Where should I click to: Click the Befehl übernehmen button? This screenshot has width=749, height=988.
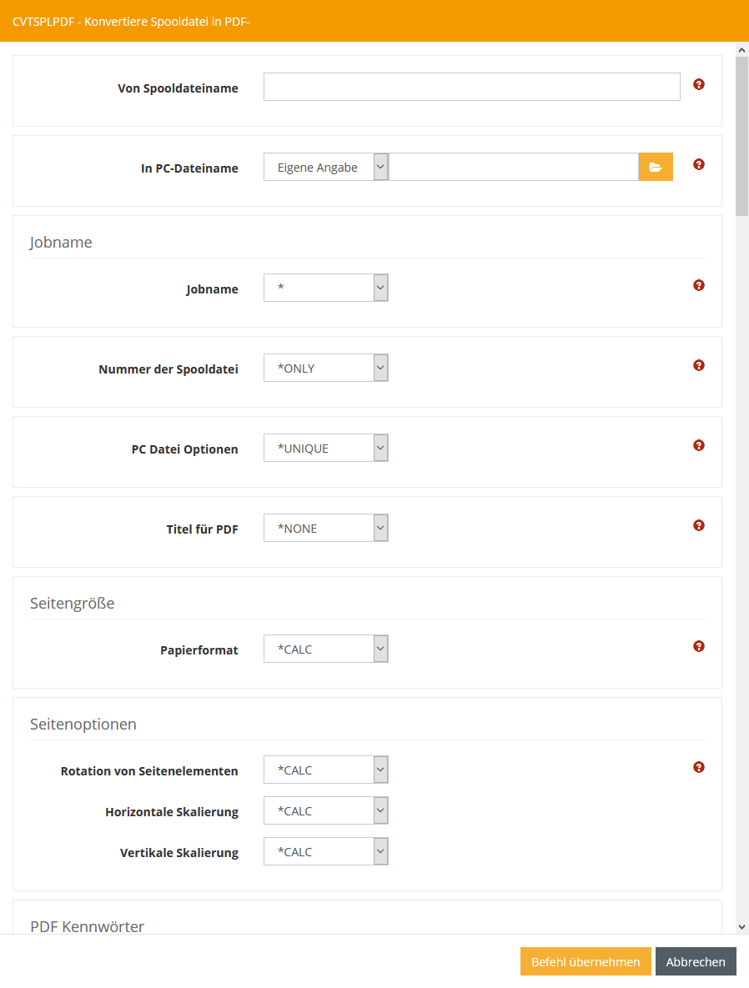tap(586, 961)
